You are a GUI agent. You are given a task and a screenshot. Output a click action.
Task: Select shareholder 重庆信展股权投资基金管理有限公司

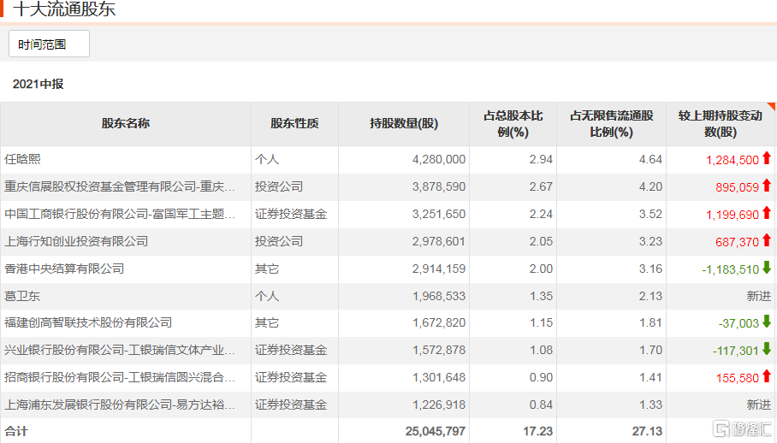120,186
